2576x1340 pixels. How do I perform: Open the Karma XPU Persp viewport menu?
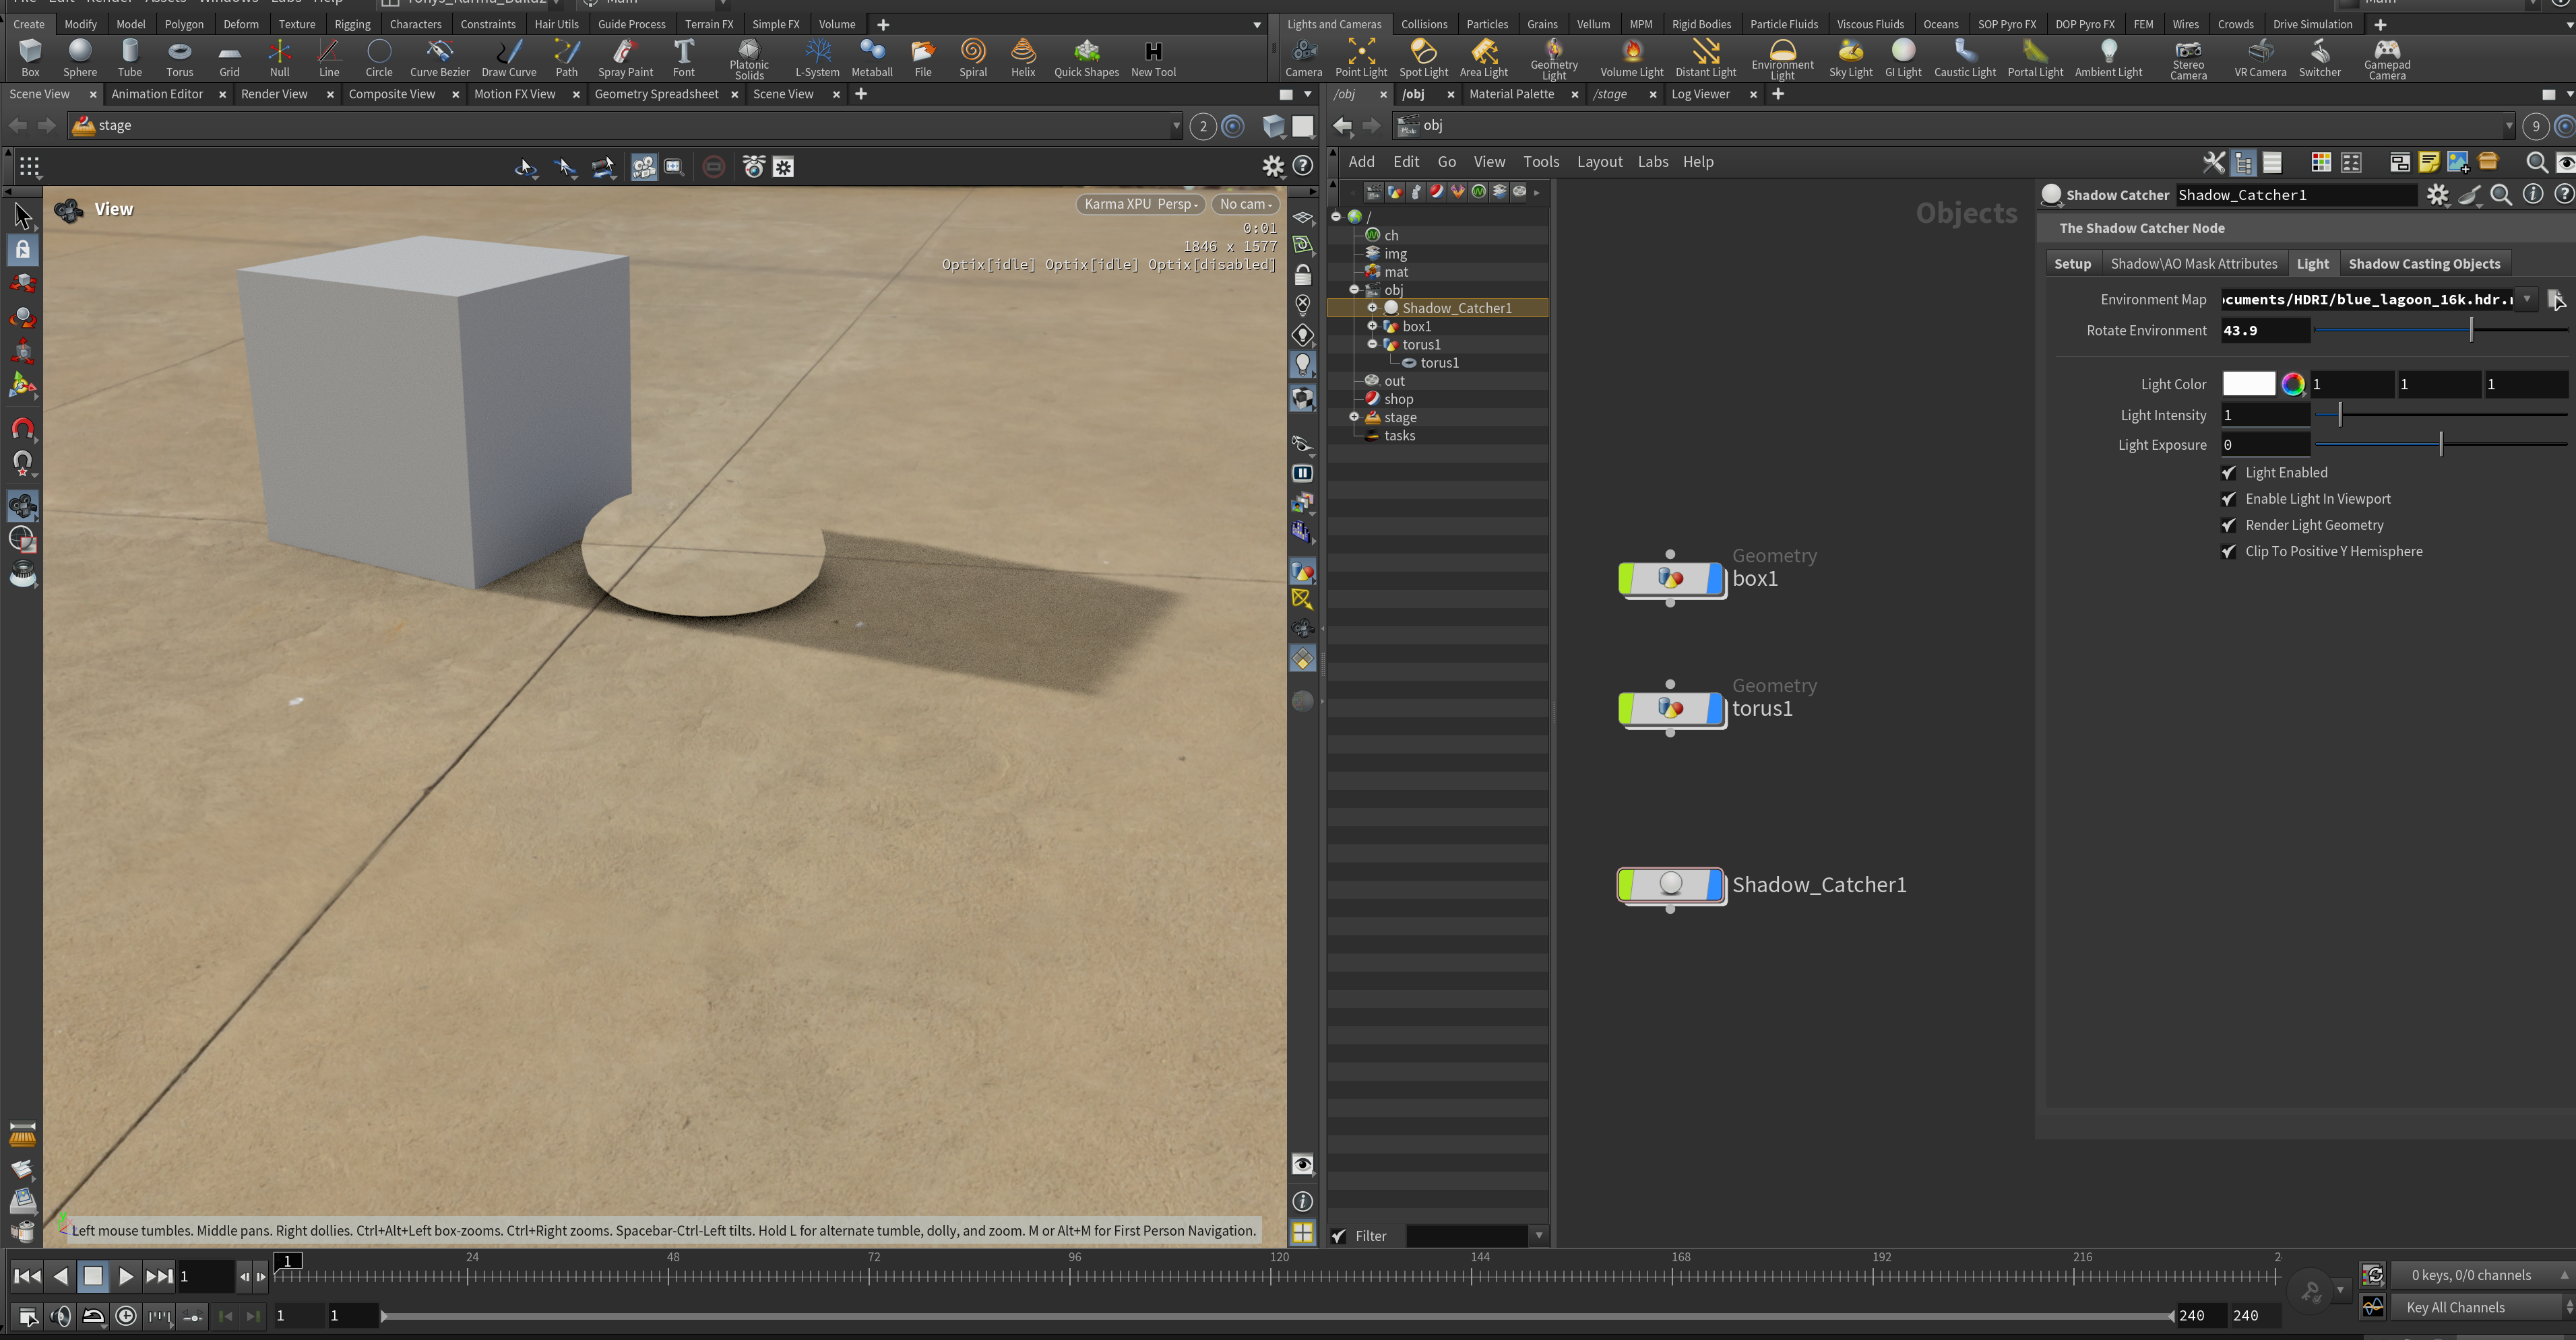(x=1141, y=204)
